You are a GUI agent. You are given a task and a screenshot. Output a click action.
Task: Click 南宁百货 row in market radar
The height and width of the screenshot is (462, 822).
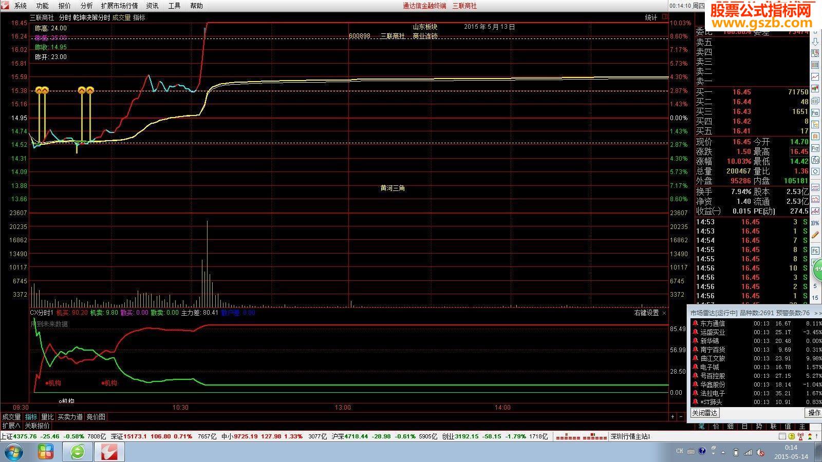(756, 350)
